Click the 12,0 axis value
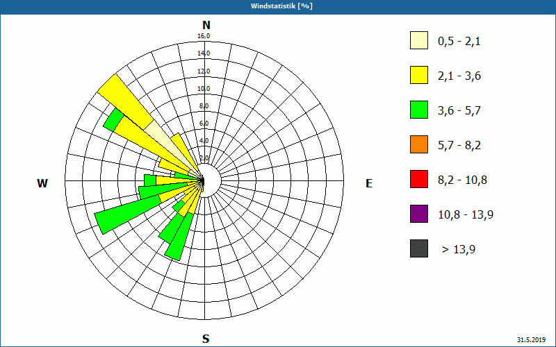556x347 pixels. pyautogui.click(x=204, y=71)
